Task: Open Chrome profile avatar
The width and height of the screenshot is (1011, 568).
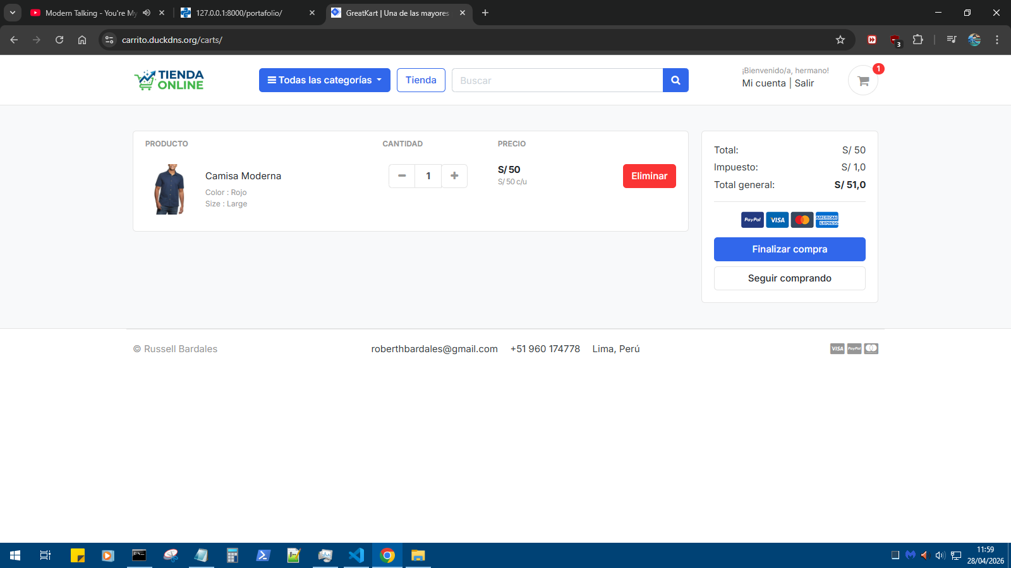Action: (x=974, y=40)
